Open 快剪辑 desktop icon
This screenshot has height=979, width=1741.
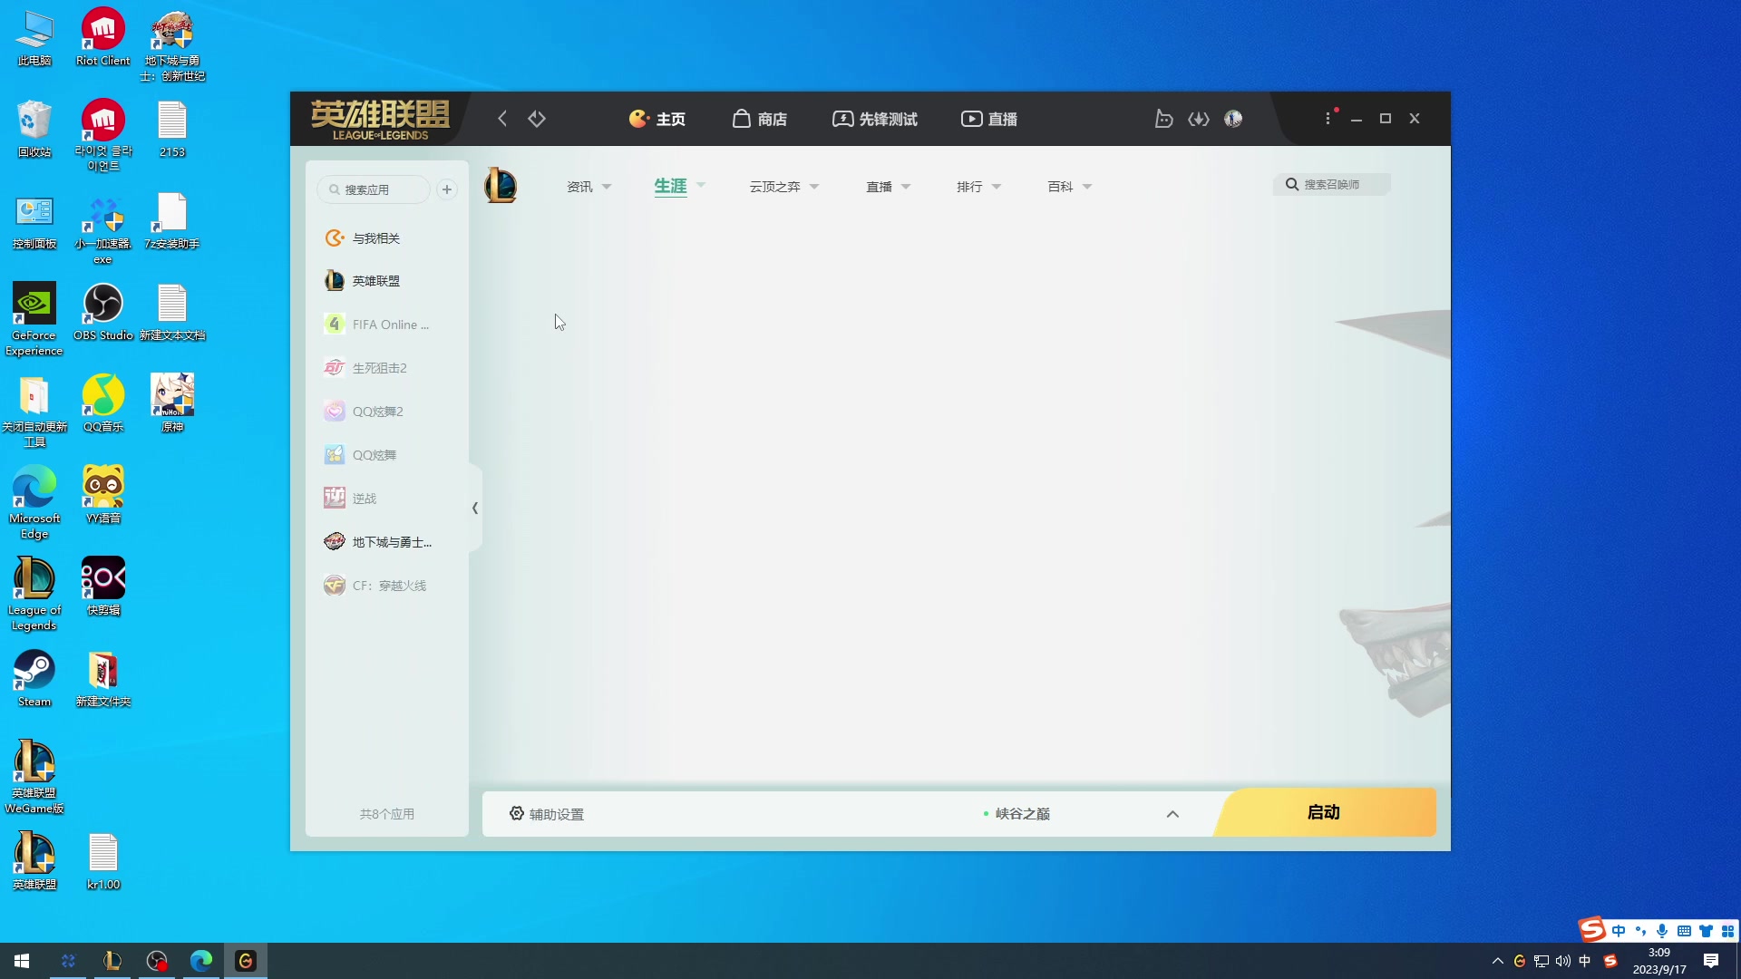pyautogui.click(x=103, y=586)
